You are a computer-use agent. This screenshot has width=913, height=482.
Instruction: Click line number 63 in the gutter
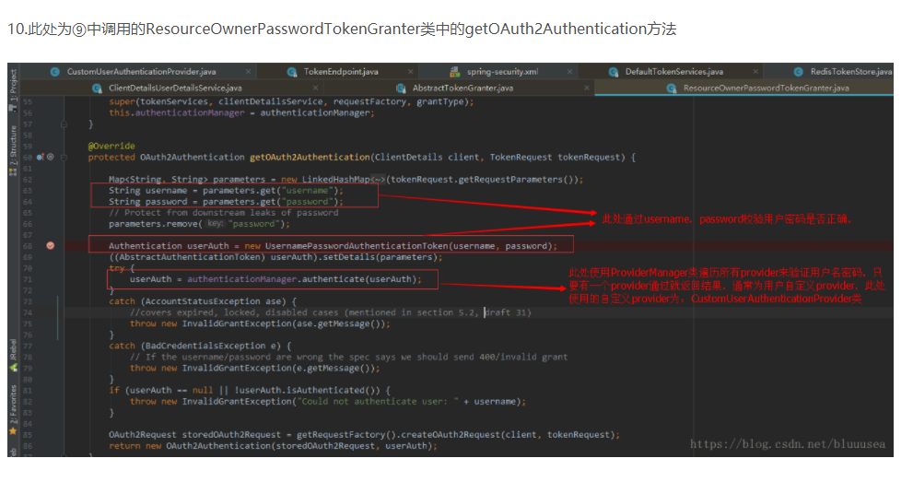pyautogui.click(x=28, y=191)
